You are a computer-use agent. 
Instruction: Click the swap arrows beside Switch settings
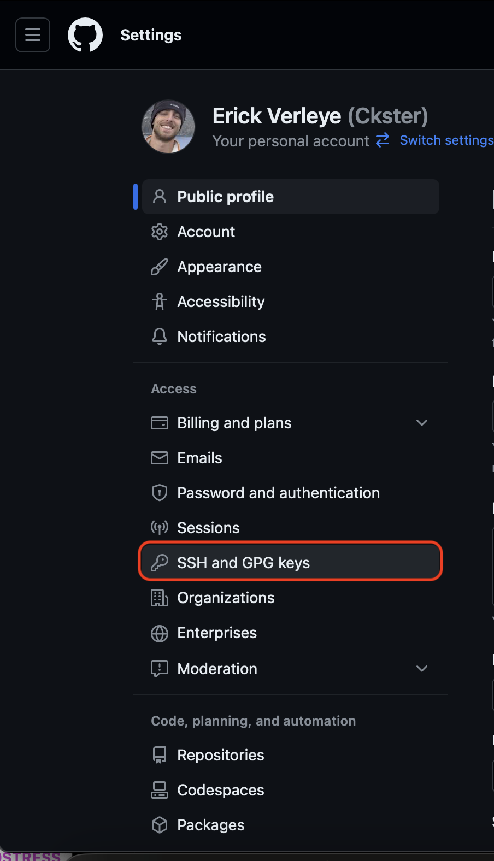coord(383,140)
